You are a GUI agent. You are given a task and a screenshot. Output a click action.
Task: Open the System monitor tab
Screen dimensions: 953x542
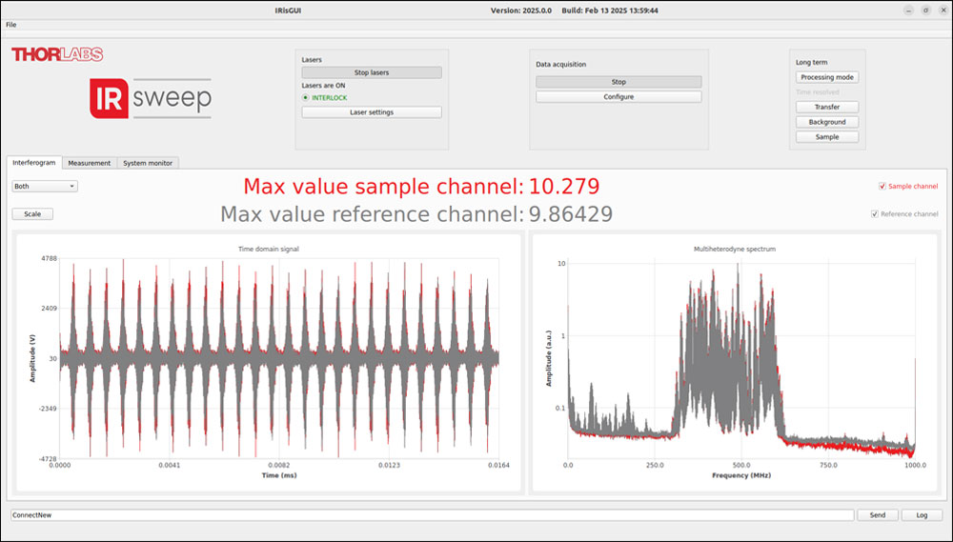click(x=148, y=163)
